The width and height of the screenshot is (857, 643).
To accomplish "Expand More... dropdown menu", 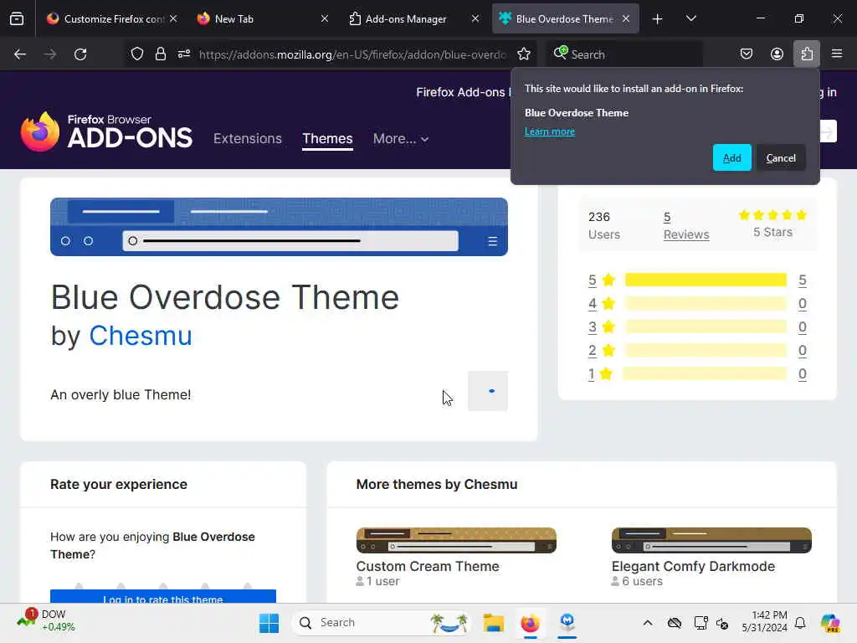I will click(401, 138).
